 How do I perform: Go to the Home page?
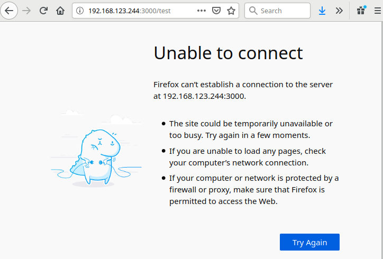60,11
